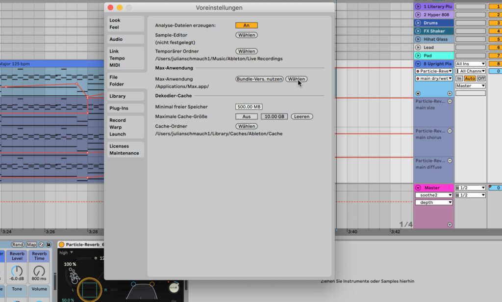The height and width of the screenshot is (302, 502).
Task: Add automation lane on Master track
Action: click(450, 225)
